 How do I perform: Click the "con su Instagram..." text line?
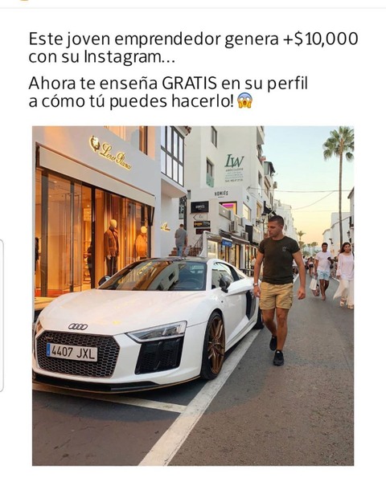tap(101, 57)
